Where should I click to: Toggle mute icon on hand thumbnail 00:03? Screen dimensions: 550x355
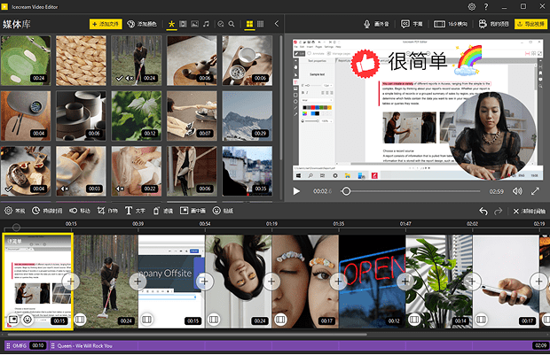65,189
